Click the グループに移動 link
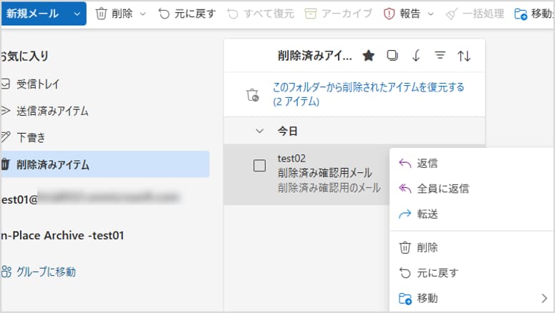Viewport: 555px width, 313px height. [x=46, y=272]
